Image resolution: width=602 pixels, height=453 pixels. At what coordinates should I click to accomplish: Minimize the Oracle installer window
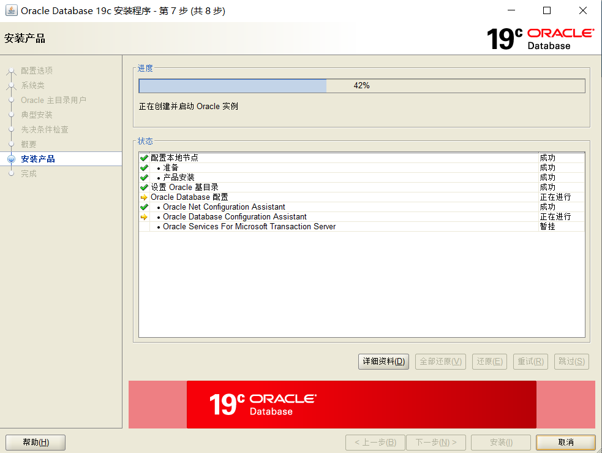coord(511,10)
